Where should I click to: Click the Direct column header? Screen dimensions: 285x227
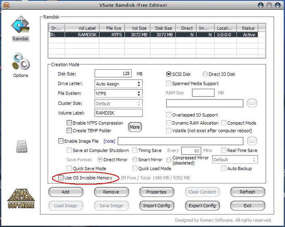pos(186,28)
